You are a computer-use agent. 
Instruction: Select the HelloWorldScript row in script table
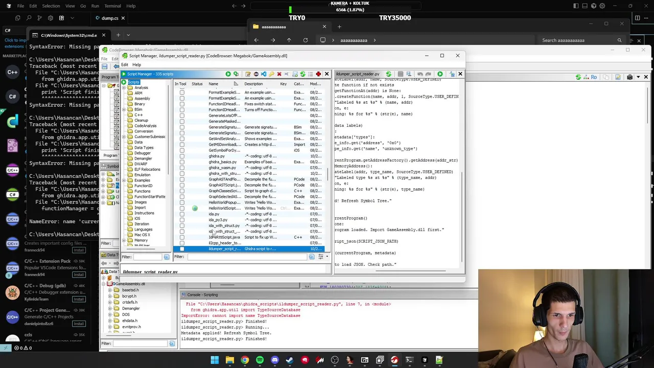(249, 208)
